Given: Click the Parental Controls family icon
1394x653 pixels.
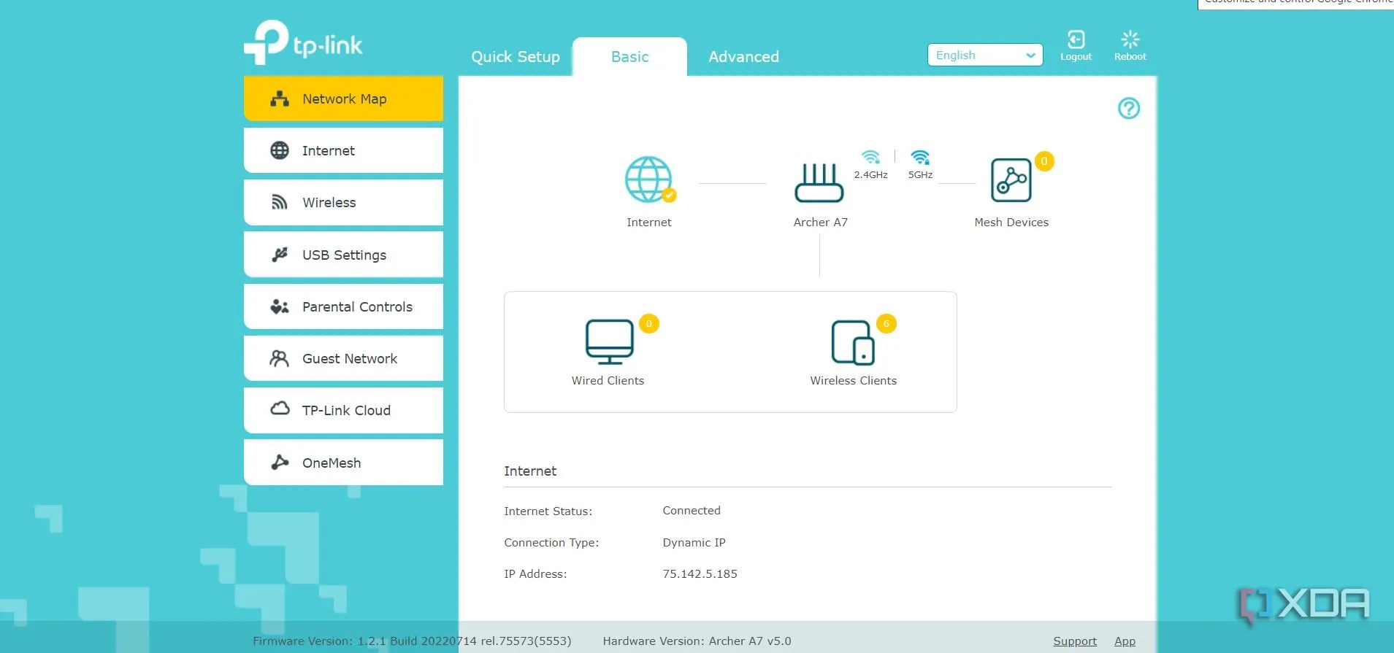Looking at the screenshot, I should [x=280, y=306].
